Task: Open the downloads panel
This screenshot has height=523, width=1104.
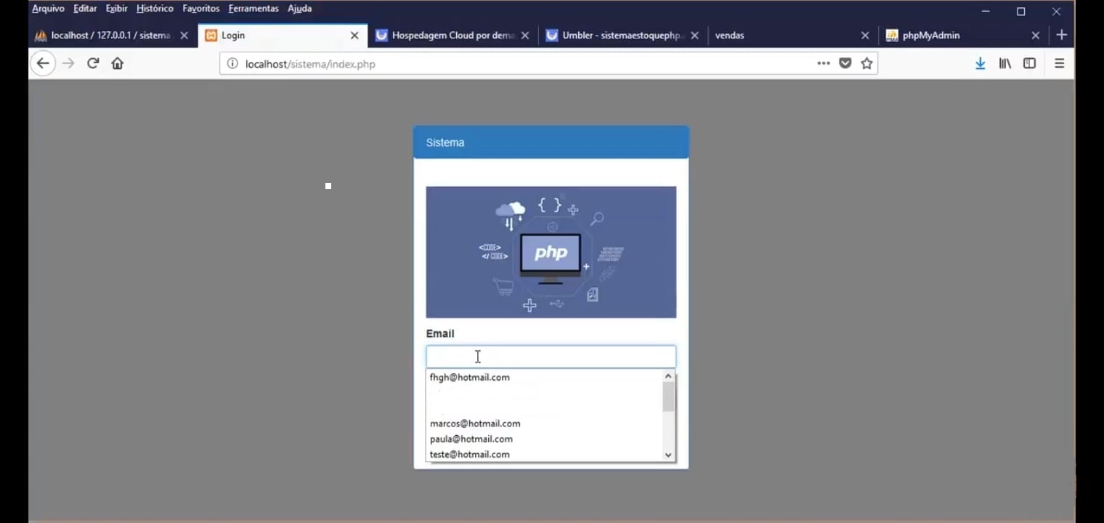Action: pos(980,63)
